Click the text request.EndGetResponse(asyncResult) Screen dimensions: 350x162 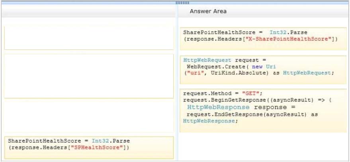[x=248, y=115]
